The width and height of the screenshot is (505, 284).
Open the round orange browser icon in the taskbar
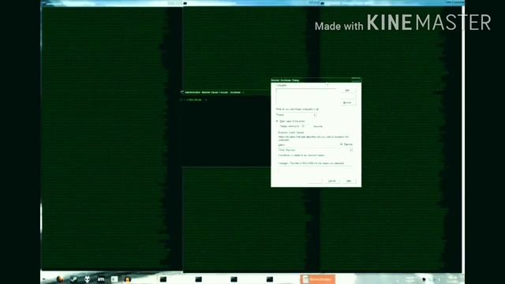click(60, 279)
